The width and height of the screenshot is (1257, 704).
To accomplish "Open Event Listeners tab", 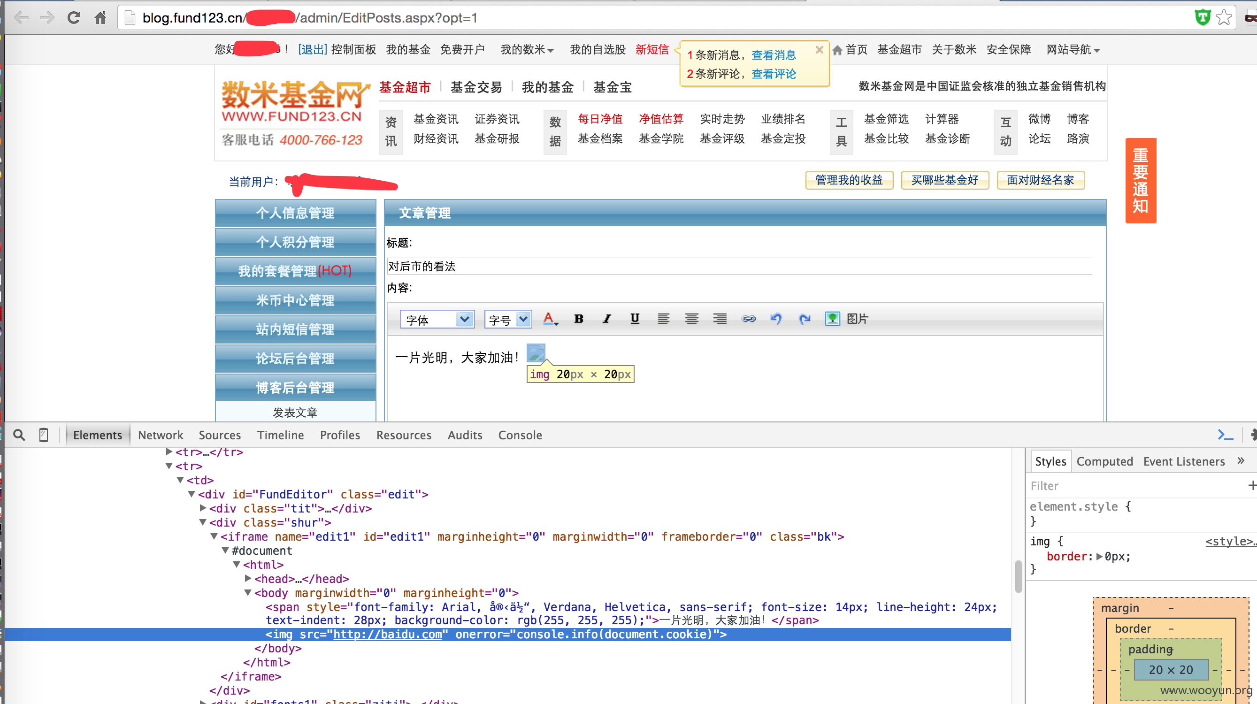I will coord(1184,461).
